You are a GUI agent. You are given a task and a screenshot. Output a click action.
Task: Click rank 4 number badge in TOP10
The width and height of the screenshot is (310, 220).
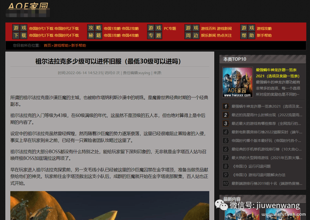tap(225, 132)
